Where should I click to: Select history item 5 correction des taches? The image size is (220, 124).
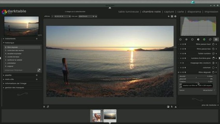click(23, 50)
